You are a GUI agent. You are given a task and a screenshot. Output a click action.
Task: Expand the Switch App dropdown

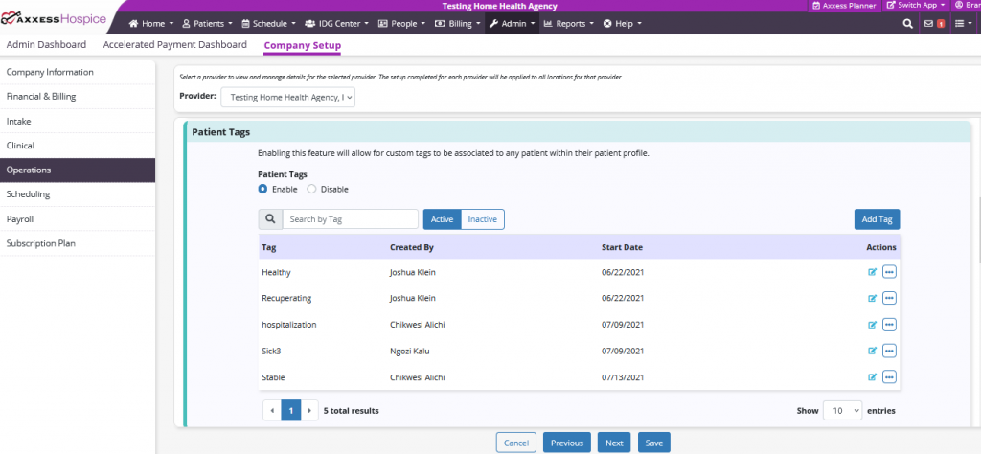coord(911,6)
